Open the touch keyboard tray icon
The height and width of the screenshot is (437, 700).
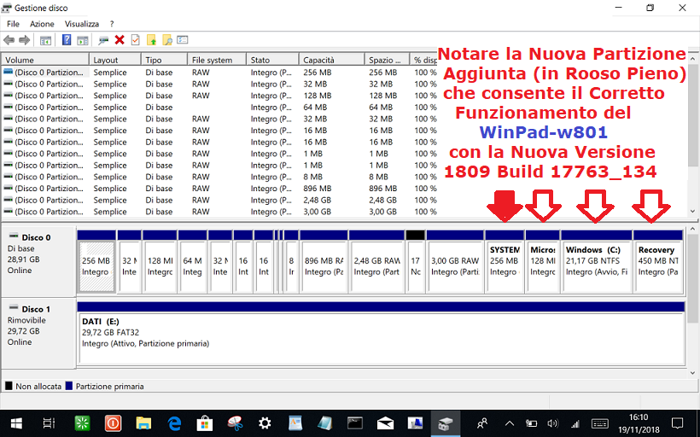pos(599,423)
